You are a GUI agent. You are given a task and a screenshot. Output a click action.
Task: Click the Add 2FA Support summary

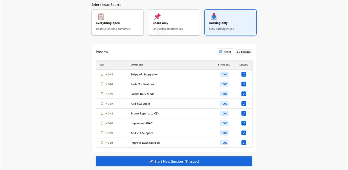pos(142,133)
